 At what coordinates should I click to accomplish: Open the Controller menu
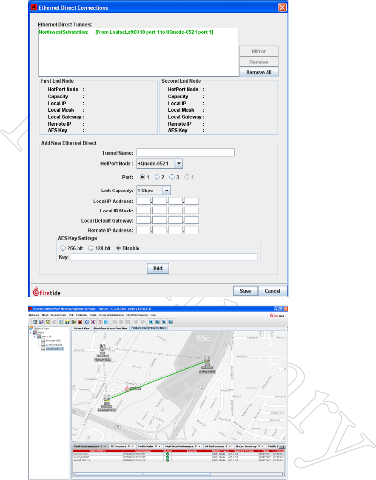pos(82,315)
